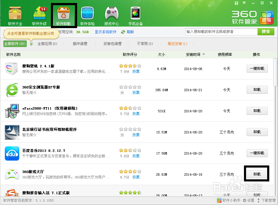Click the ePass2000-FT11 app icon

pyautogui.click(x=12, y=111)
